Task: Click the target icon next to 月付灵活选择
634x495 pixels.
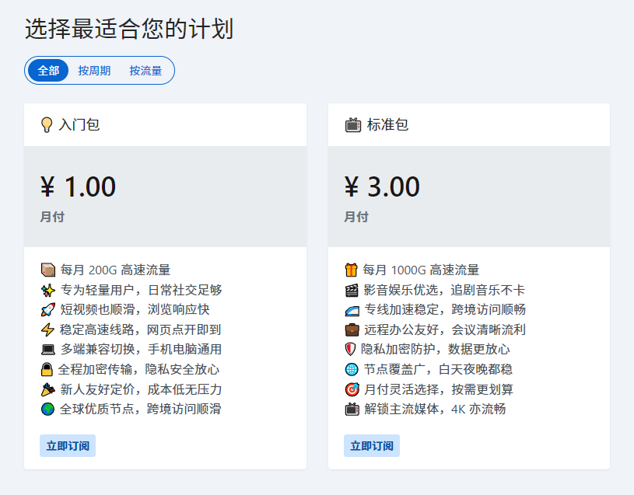Action: tap(352, 389)
